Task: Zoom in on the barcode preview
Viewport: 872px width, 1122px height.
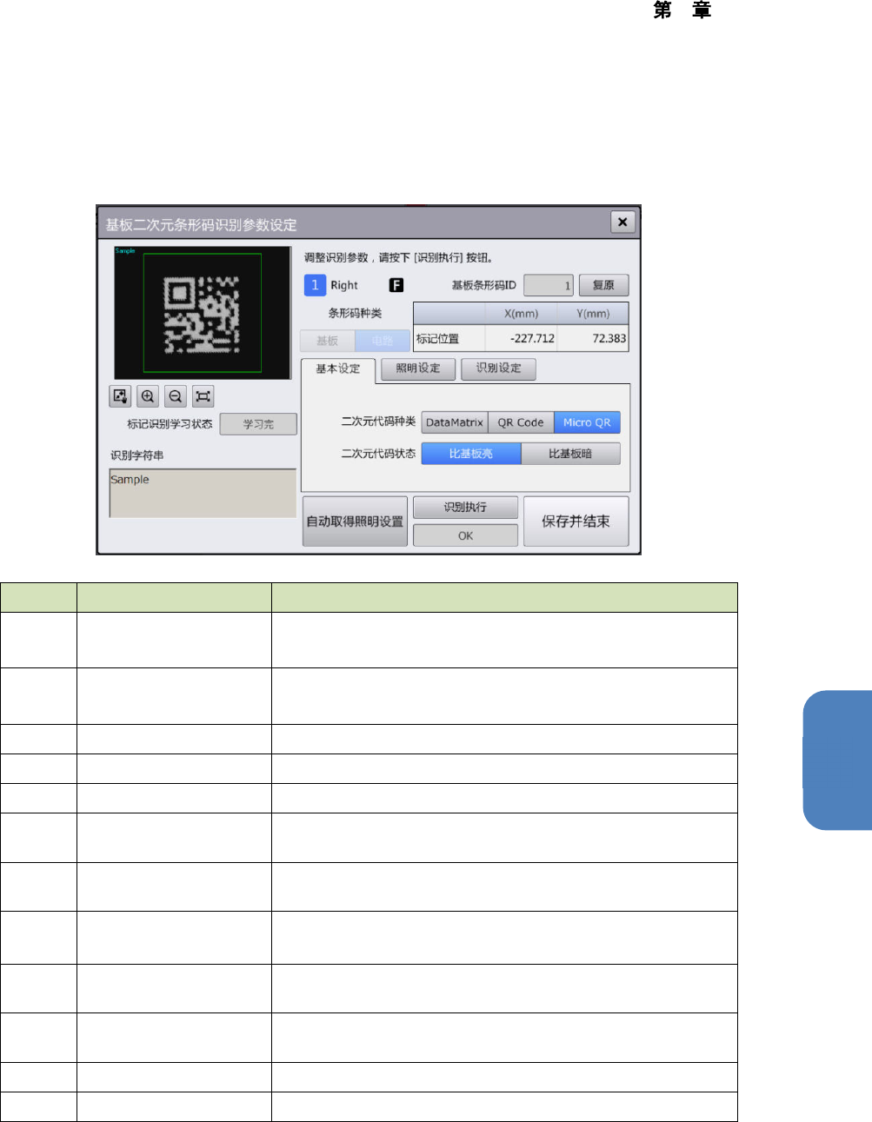Action: (148, 396)
